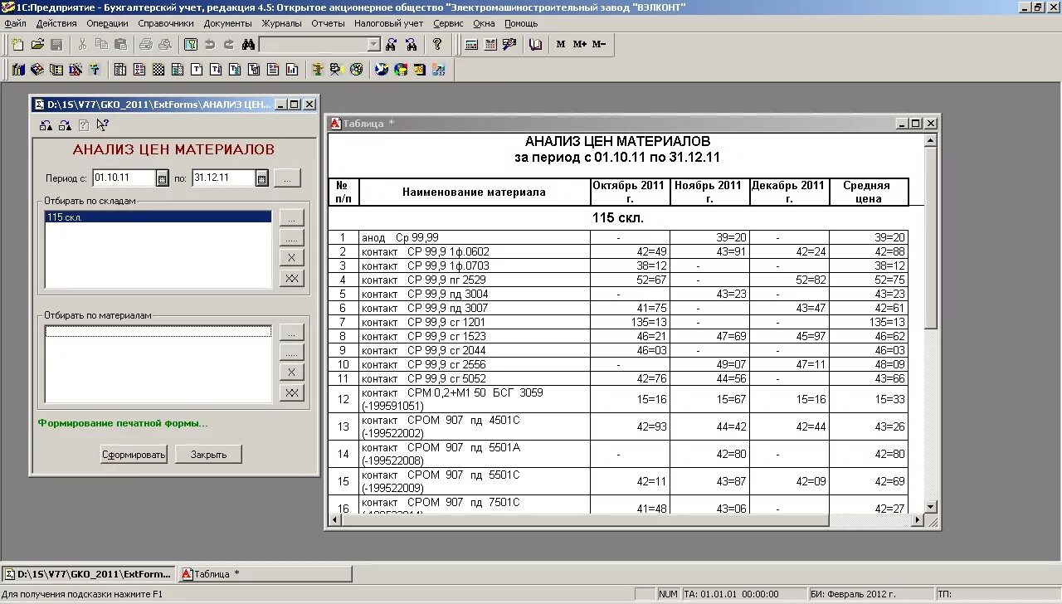Viewport: 1062px width, 604px height.
Task: Click the context help cursor icon in form
Action: click(102, 125)
